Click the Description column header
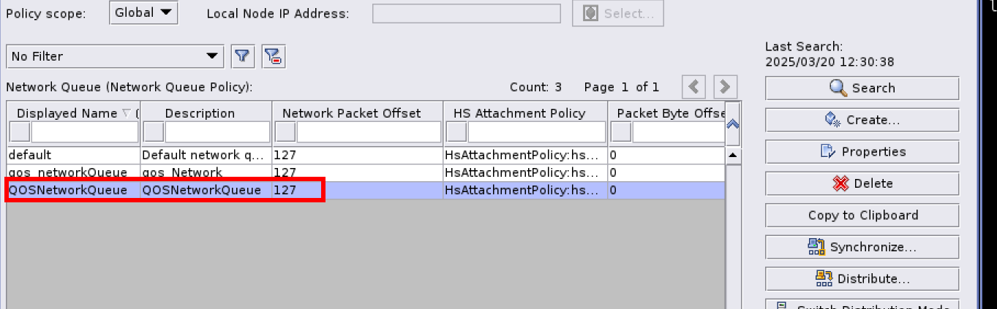This screenshot has height=309, width=997. pos(200,113)
